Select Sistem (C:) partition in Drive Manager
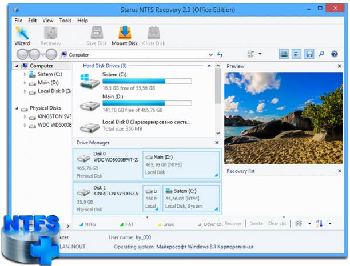 (x=191, y=199)
